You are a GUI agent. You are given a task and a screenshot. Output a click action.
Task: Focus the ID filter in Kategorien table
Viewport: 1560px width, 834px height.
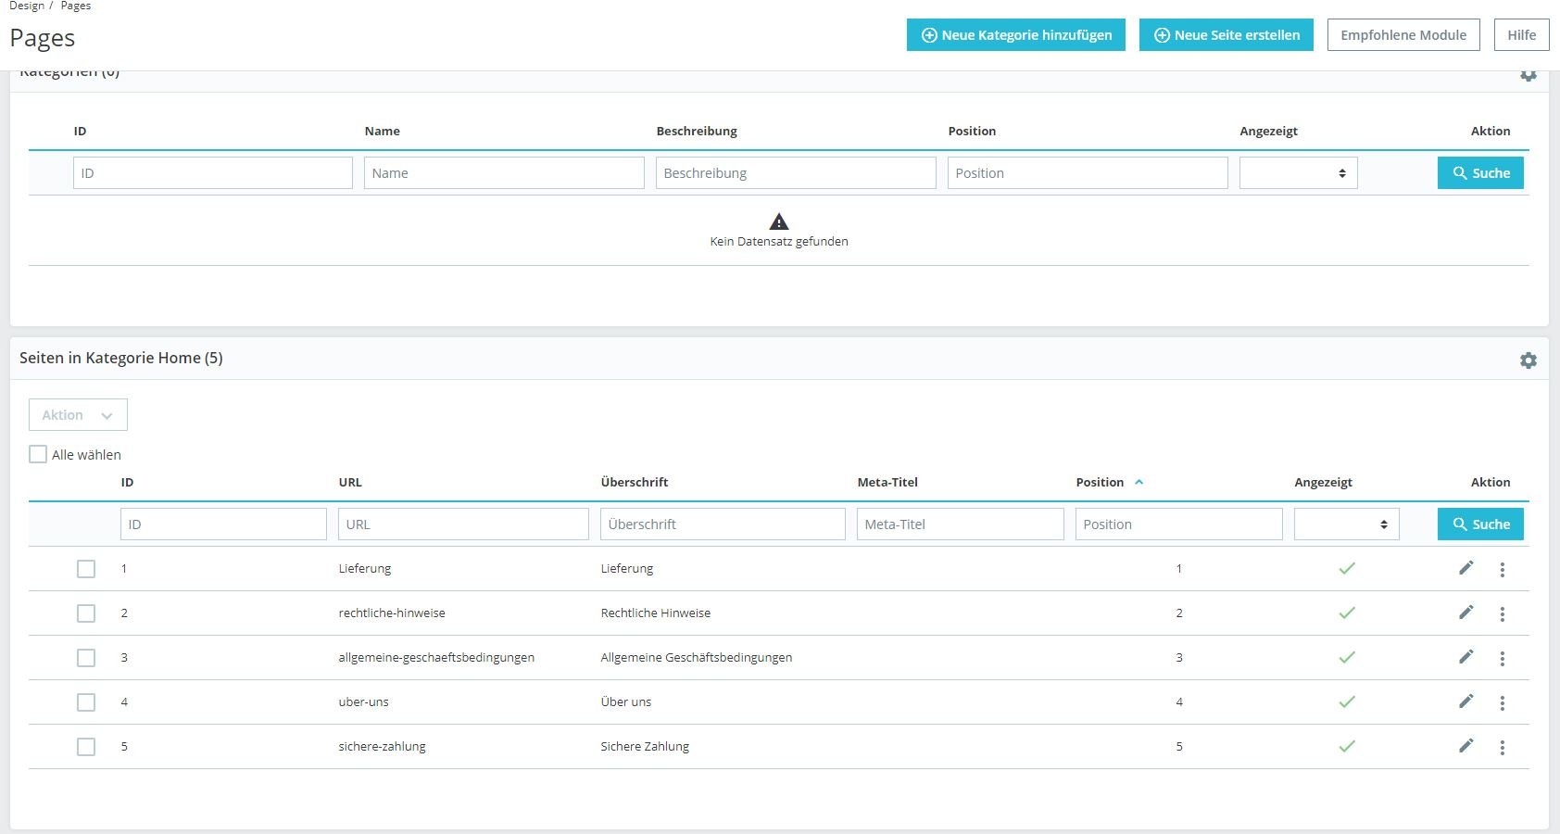coord(213,173)
